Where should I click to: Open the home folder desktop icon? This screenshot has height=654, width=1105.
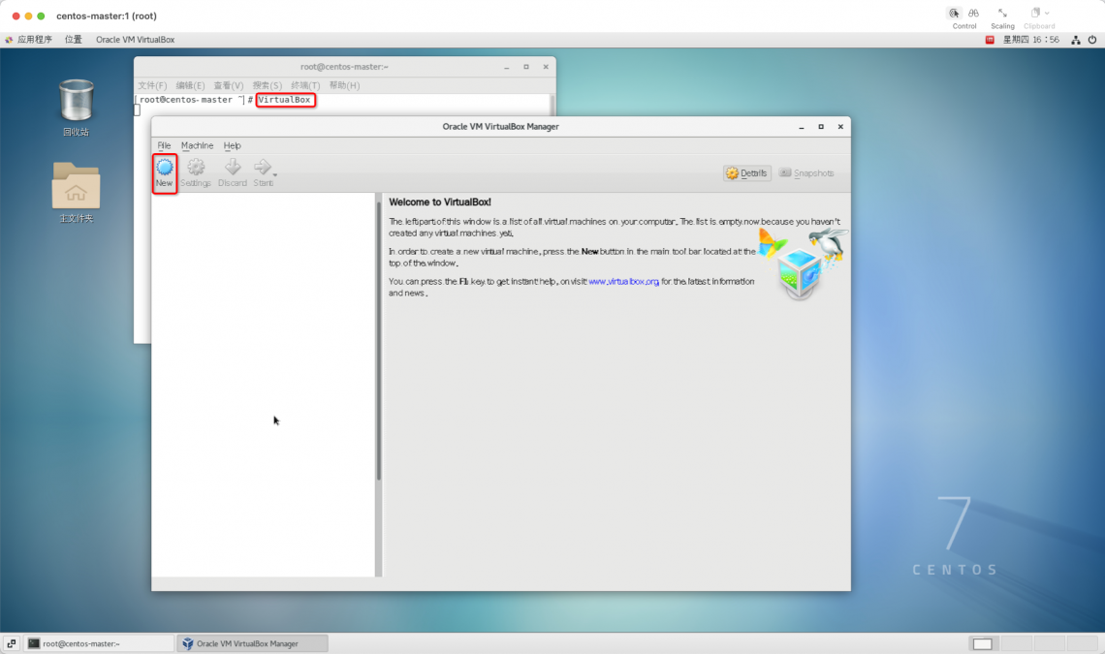coord(76,185)
